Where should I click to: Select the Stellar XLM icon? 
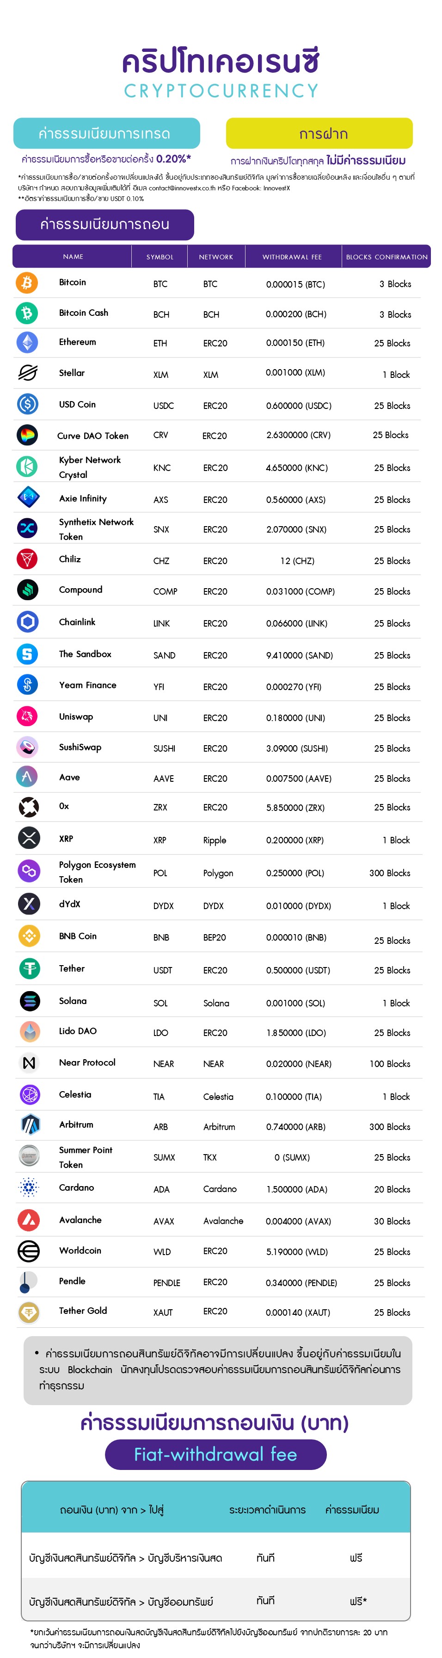click(x=28, y=373)
